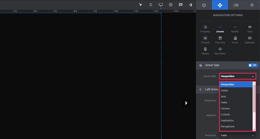260x139 pixels.
Task: Open the slide options panel tab
Action: coord(236,5)
